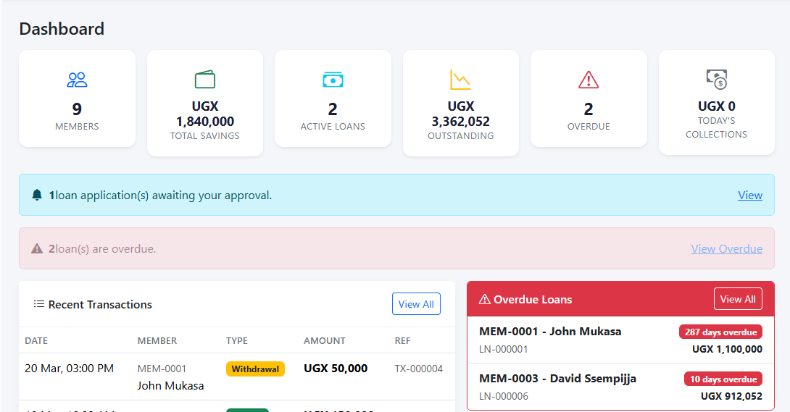
Task: Click the bell icon in approval alert
Action: (x=37, y=195)
